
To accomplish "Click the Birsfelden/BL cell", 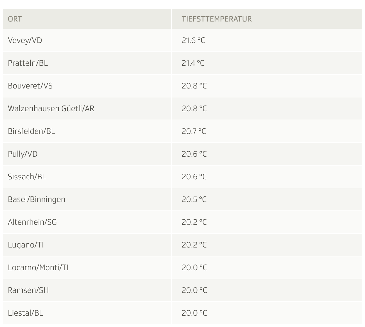I will point(87,131).
